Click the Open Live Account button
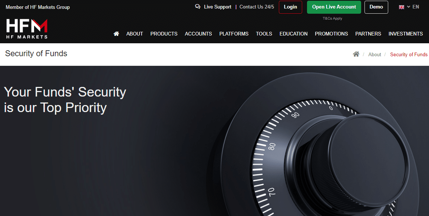Viewport: 429px width, 216px height. click(334, 7)
